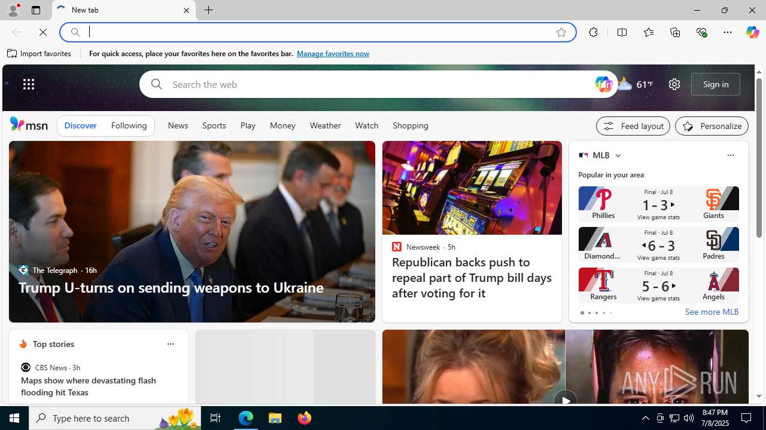Open the Extensions icon
The image size is (766, 430).
[593, 32]
